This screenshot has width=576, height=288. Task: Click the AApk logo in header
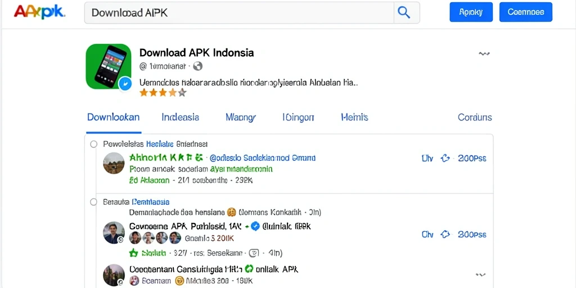pyautogui.click(x=40, y=12)
